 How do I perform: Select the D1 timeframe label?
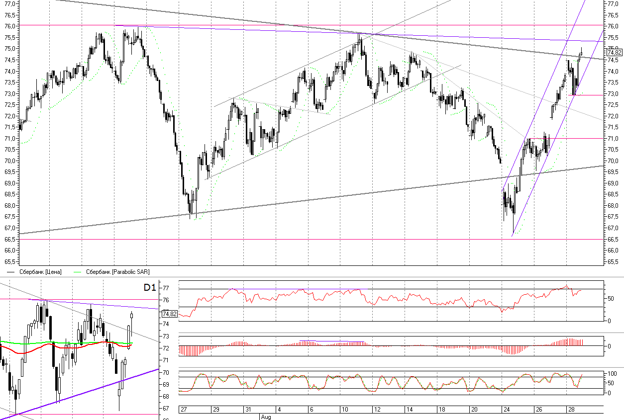tap(150, 288)
